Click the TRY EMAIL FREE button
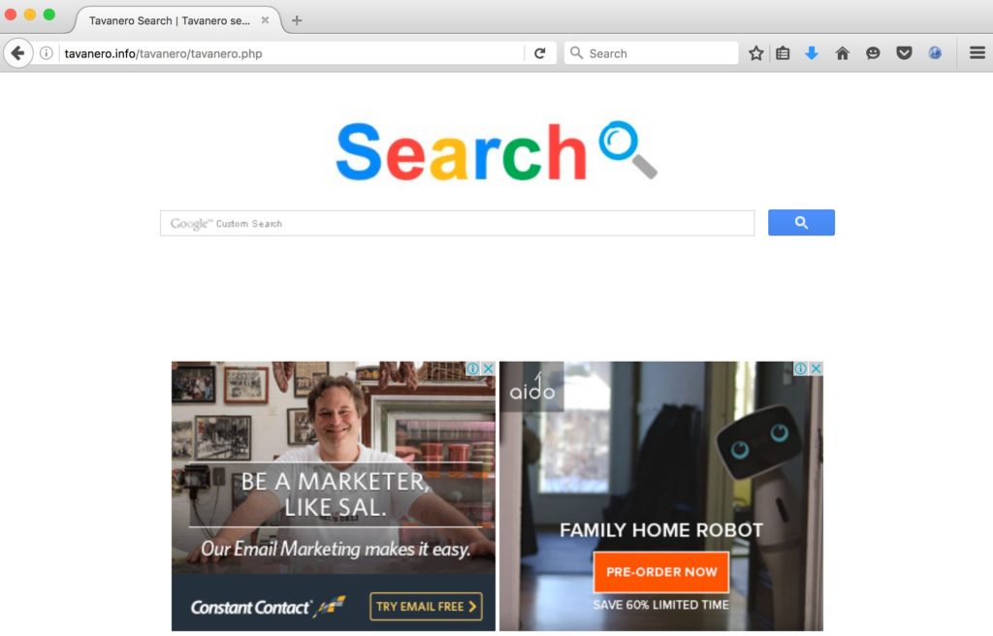This screenshot has height=636, width=993. click(427, 606)
